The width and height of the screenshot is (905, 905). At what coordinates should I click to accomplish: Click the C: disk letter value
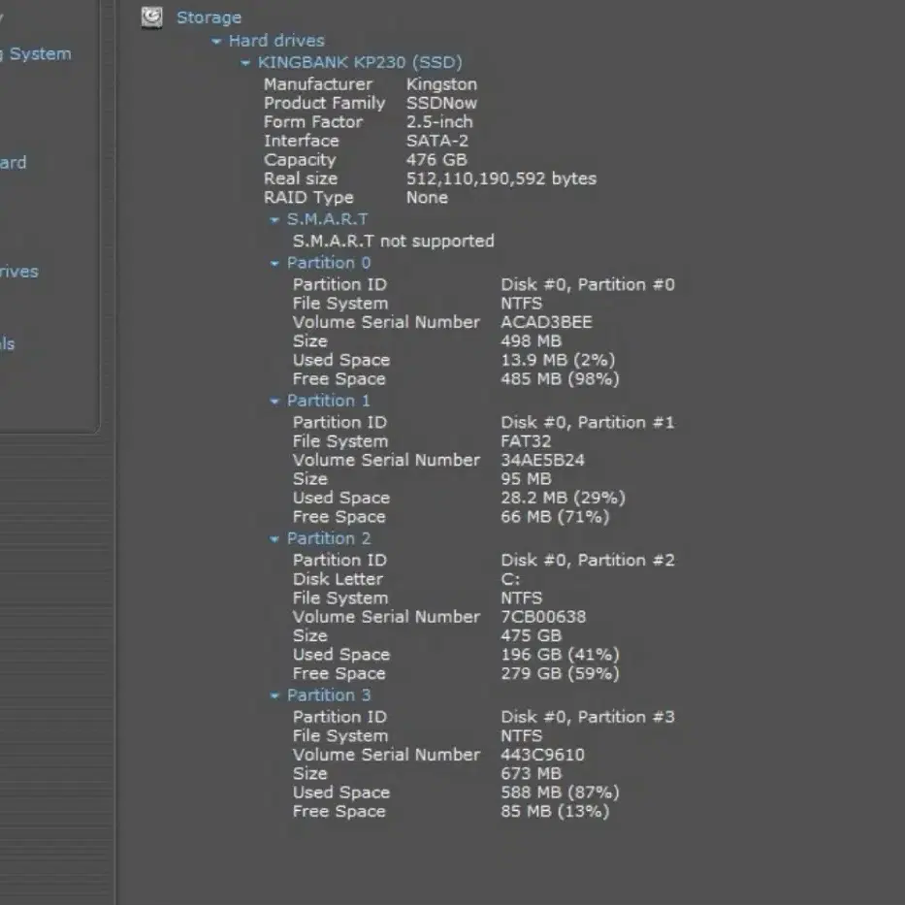tap(510, 579)
